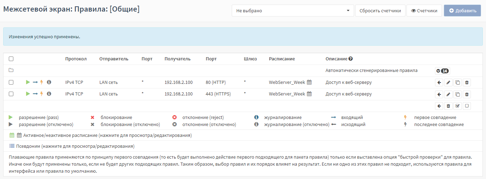Expand the 14 auto-generated rules

pyautogui.click(x=442, y=71)
